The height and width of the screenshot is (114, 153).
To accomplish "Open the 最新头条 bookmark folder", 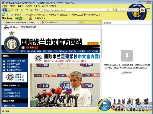I will click(39, 15).
